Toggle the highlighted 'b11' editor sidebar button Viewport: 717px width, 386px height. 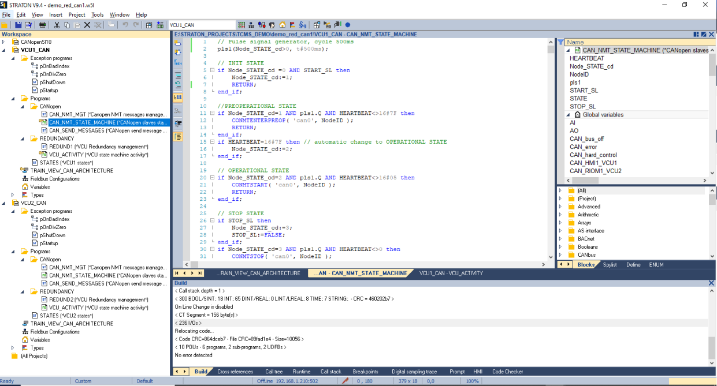[x=178, y=98]
